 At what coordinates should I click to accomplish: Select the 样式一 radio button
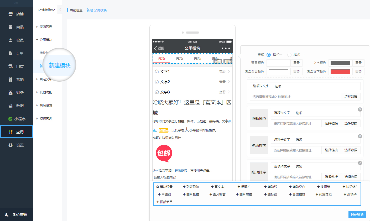pos(269,55)
